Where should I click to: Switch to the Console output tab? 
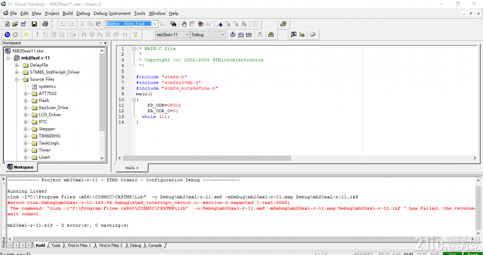[x=155, y=246]
